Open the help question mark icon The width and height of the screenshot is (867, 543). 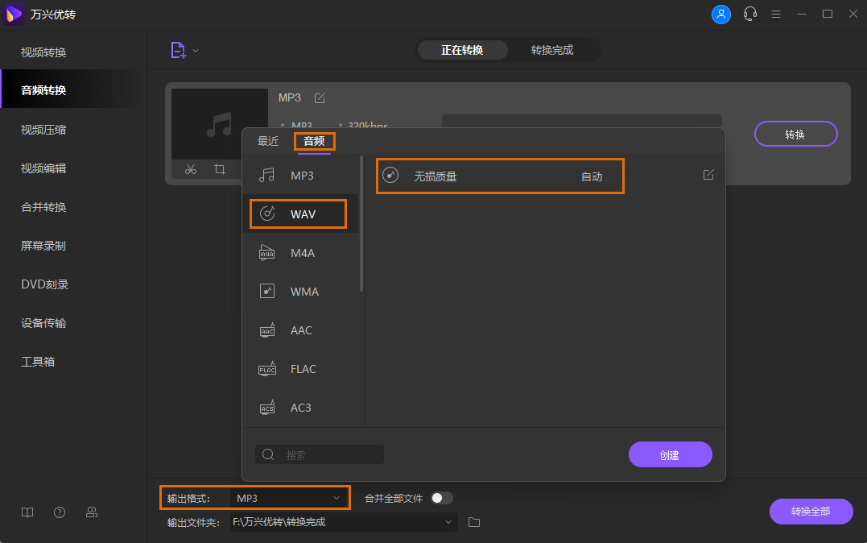(x=60, y=512)
